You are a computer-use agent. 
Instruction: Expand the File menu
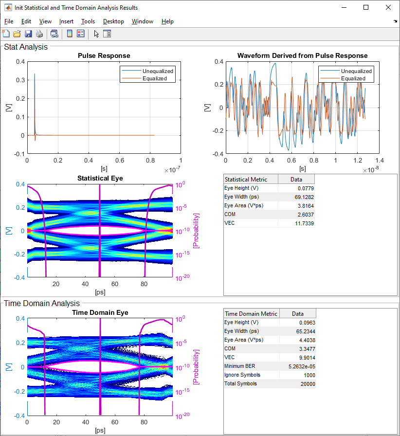click(x=9, y=21)
